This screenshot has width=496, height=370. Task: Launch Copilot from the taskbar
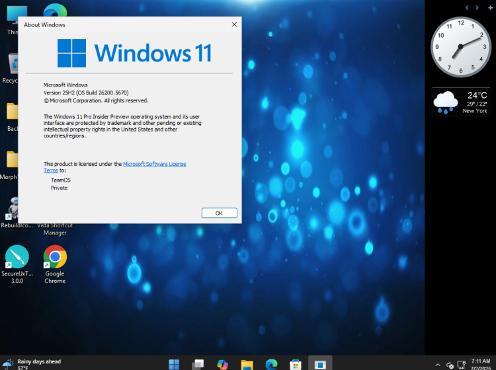[x=222, y=364]
